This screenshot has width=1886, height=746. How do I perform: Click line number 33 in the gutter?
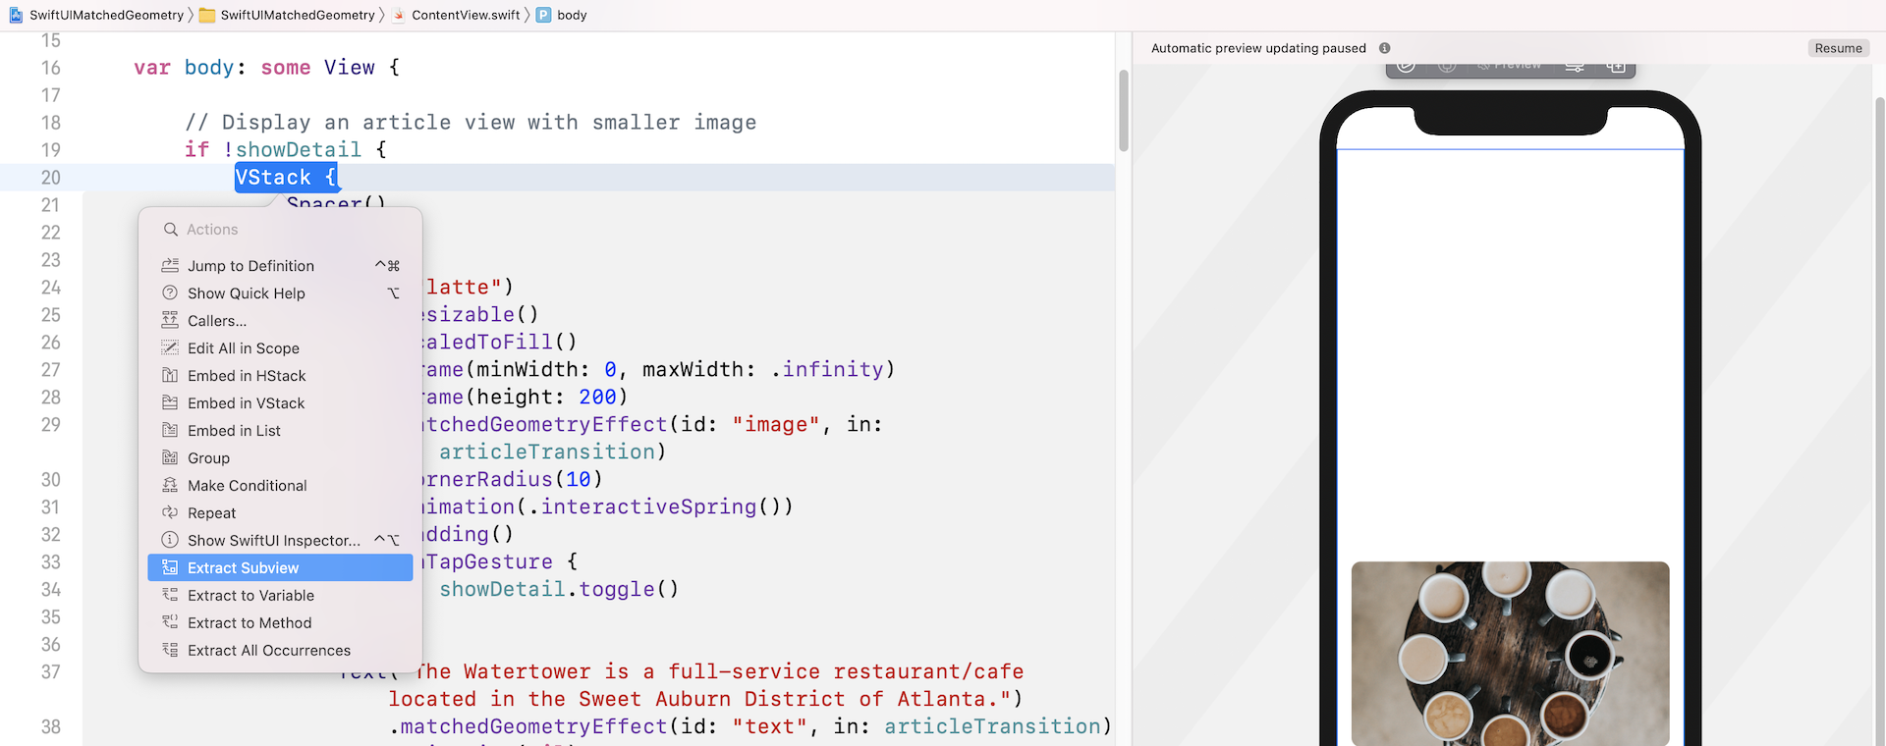(51, 562)
